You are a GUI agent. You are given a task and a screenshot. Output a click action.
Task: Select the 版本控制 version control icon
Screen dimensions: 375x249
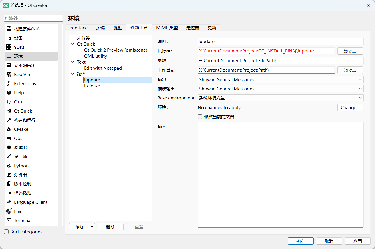[x=9, y=184]
